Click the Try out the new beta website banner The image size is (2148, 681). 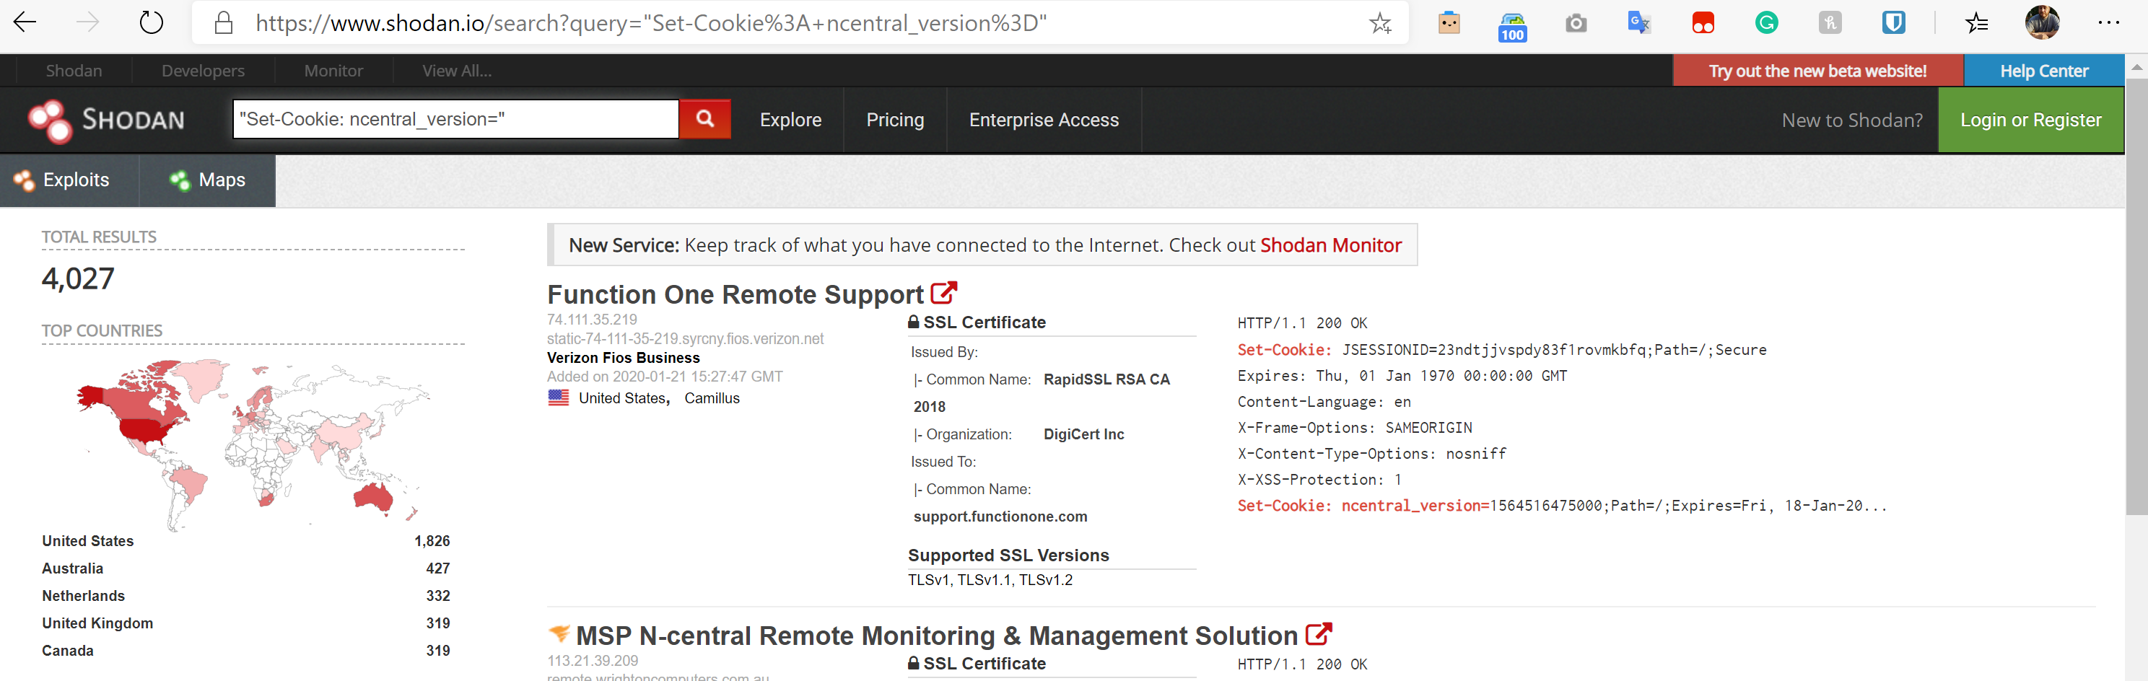(1818, 71)
